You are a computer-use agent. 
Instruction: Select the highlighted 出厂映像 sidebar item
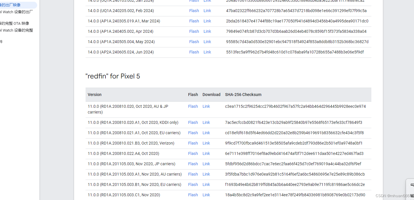(18, 5)
